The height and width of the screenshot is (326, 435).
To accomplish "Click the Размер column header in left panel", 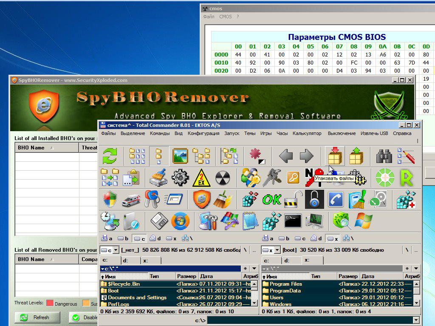I will click(x=187, y=276).
